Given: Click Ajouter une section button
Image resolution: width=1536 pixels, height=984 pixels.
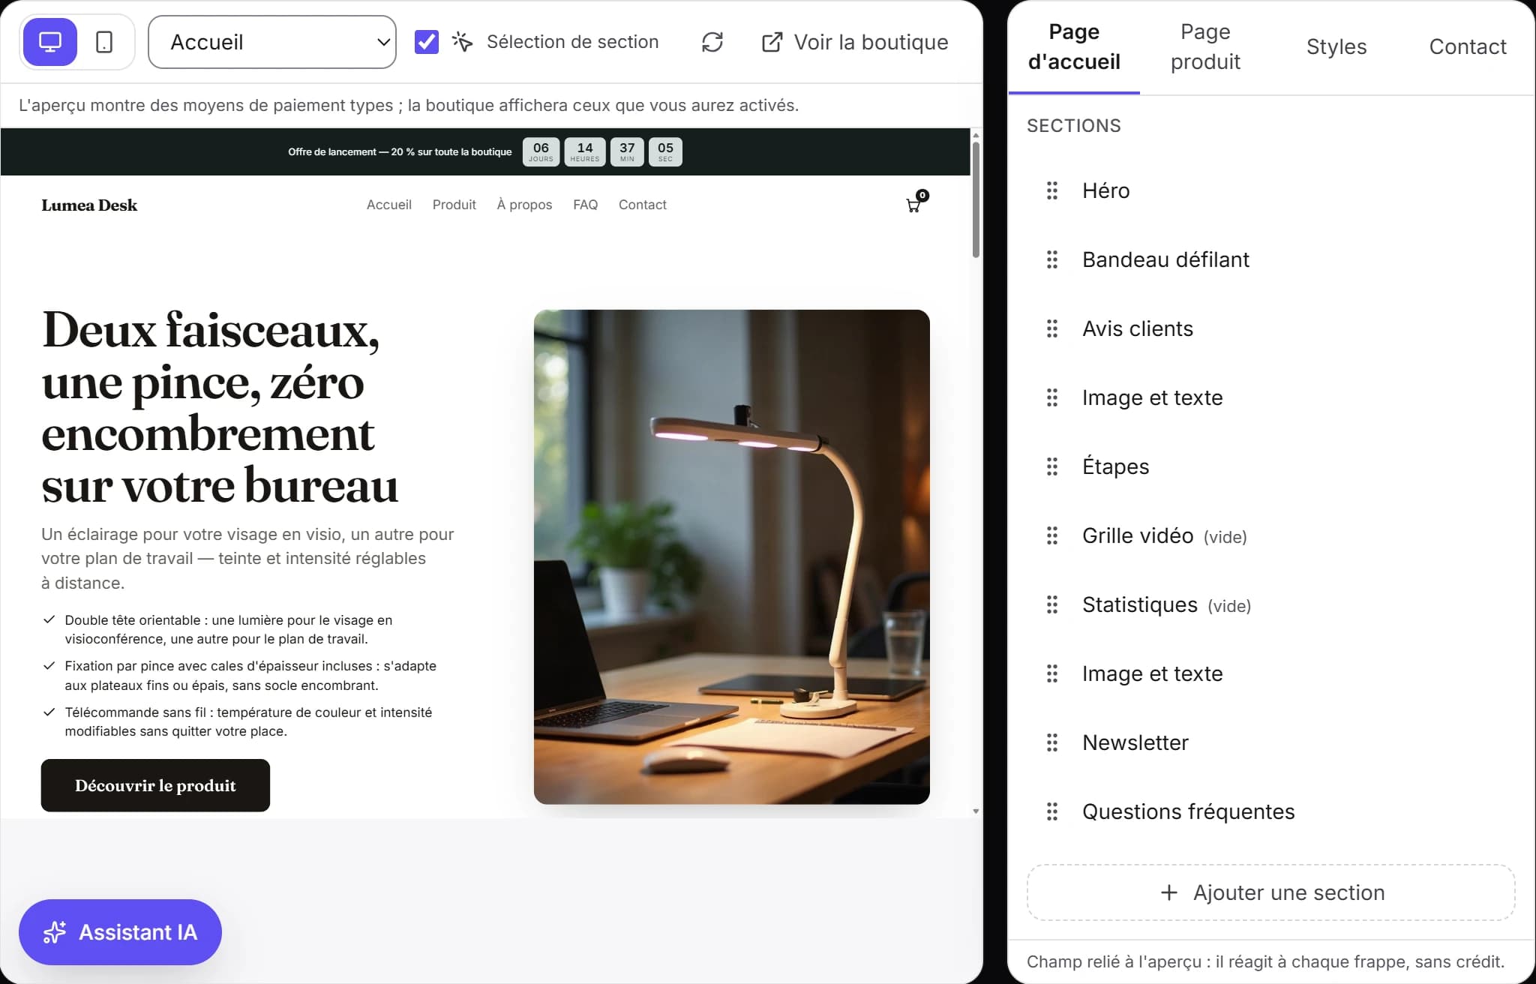Looking at the screenshot, I should [x=1270, y=892].
